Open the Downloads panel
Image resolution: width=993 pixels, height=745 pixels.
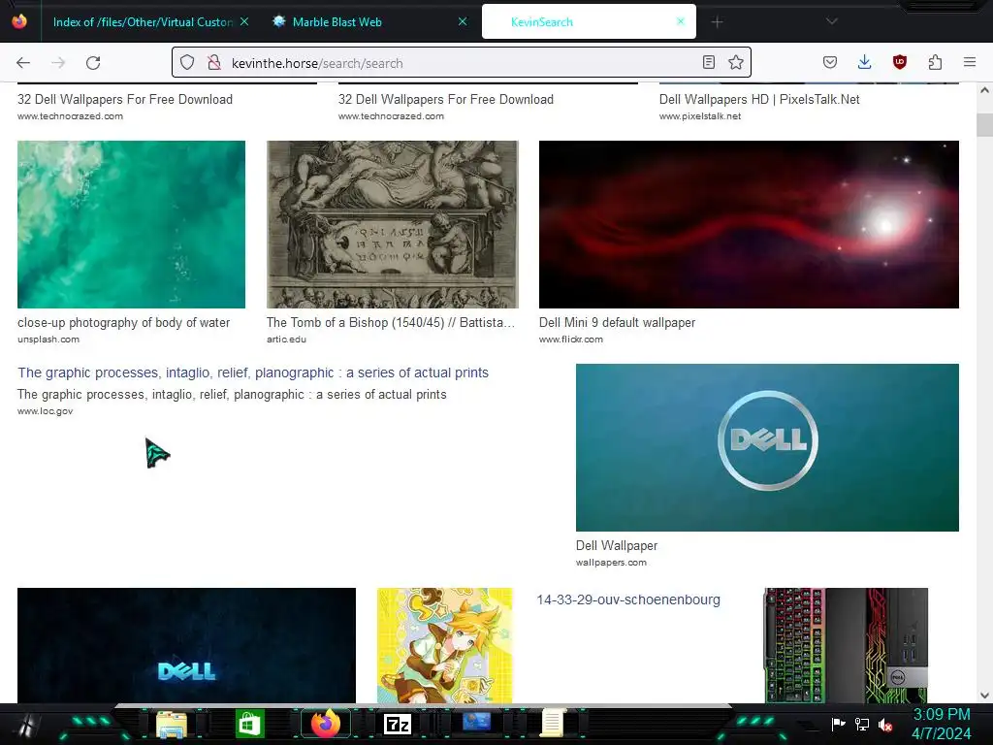coord(864,62)
